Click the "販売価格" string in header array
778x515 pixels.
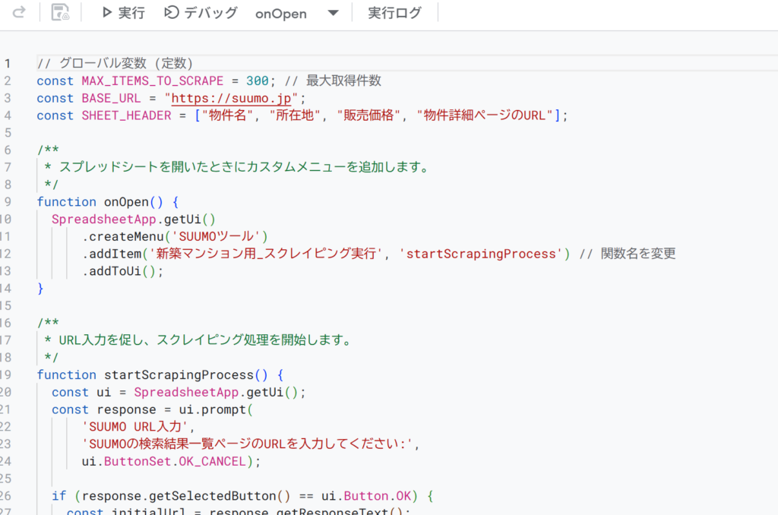(368, 115)
